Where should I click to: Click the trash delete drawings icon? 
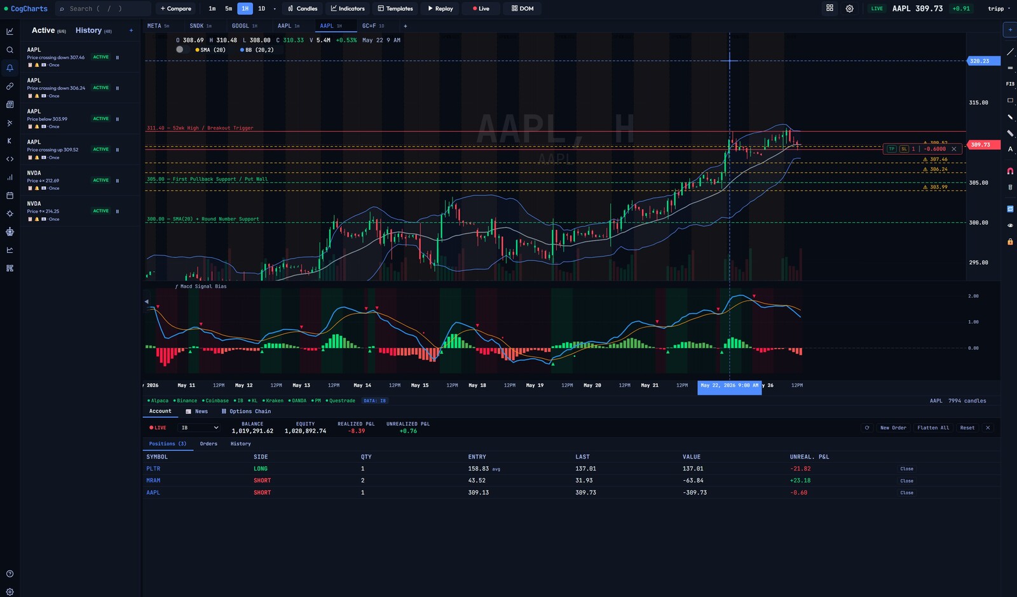coord(1010,187)
